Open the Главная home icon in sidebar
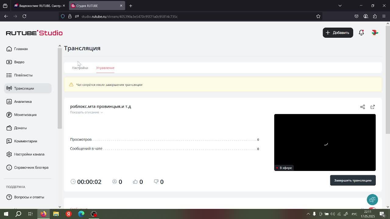 [9, 49]
